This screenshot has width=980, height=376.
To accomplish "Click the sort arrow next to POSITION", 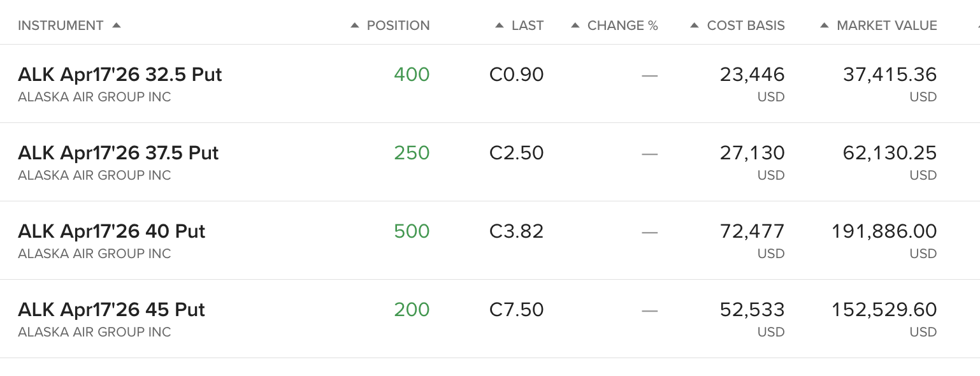I will (x=355, y=25).
